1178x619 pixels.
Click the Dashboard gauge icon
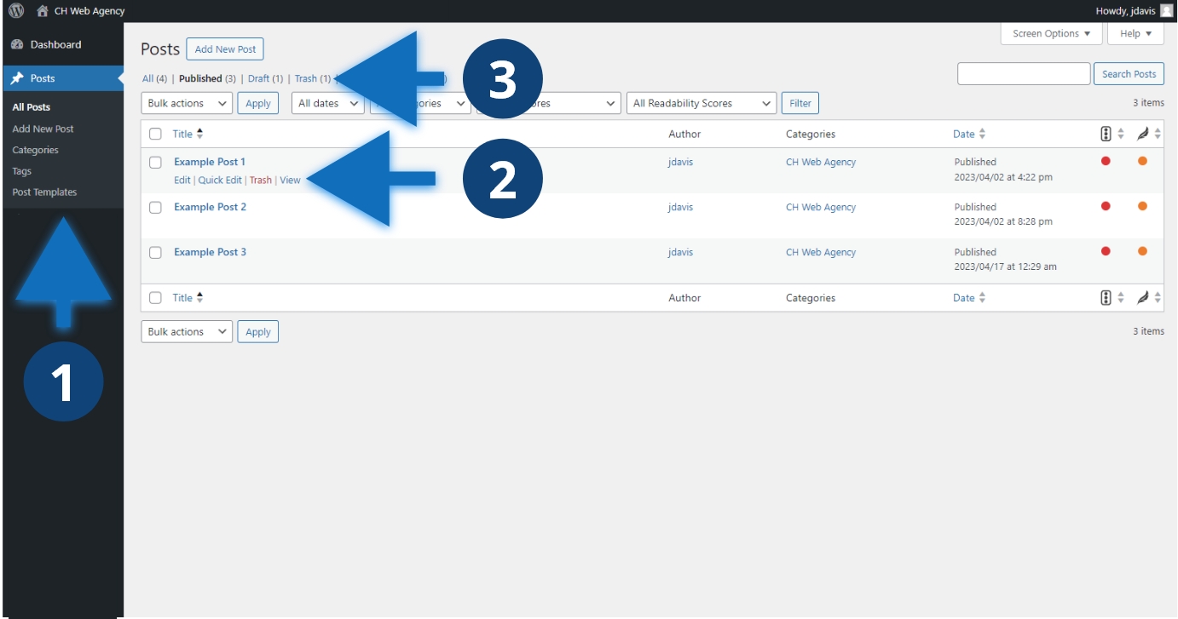17,44
